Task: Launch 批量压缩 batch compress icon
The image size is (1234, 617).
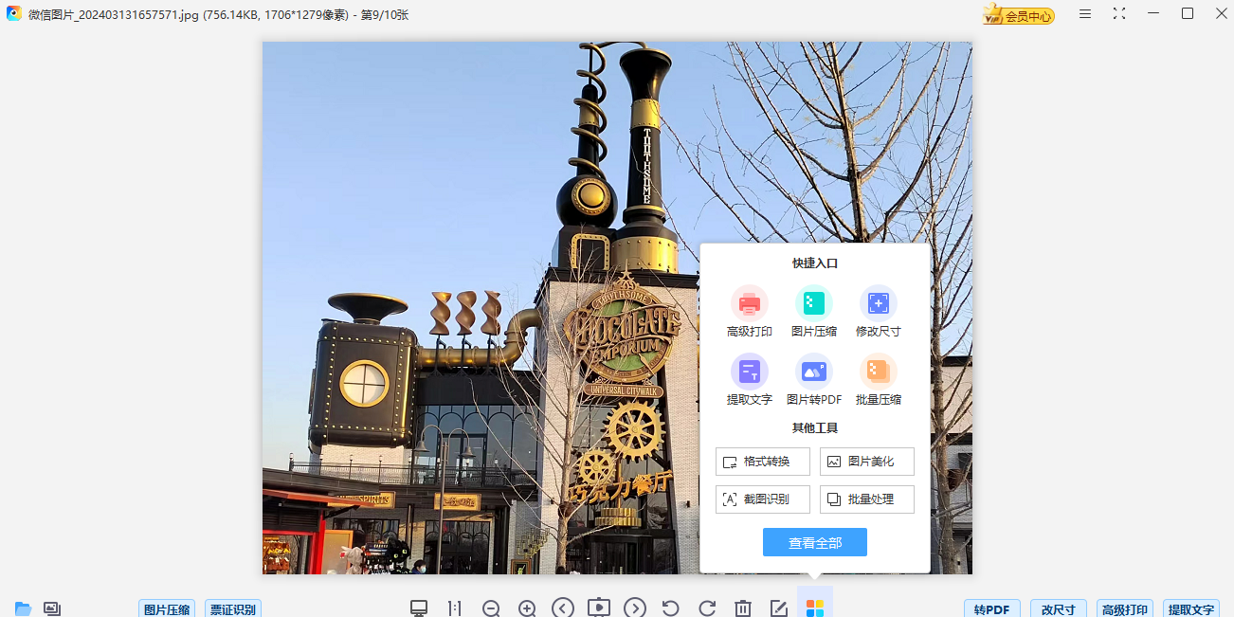Action: 878,372
